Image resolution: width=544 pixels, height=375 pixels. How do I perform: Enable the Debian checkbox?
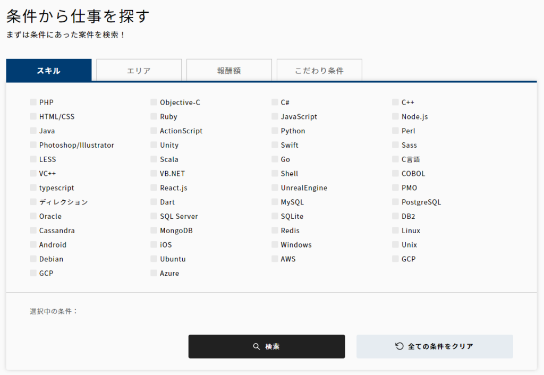[33, 259]
